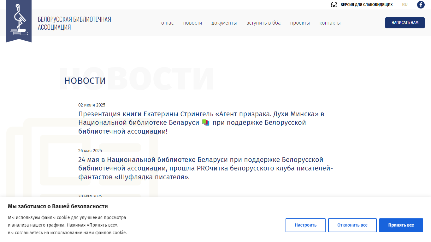The height and width of the screenshot is (242, 431).
Task: Open the 'вступить в бба' menu item
Action: coord(263,23)
